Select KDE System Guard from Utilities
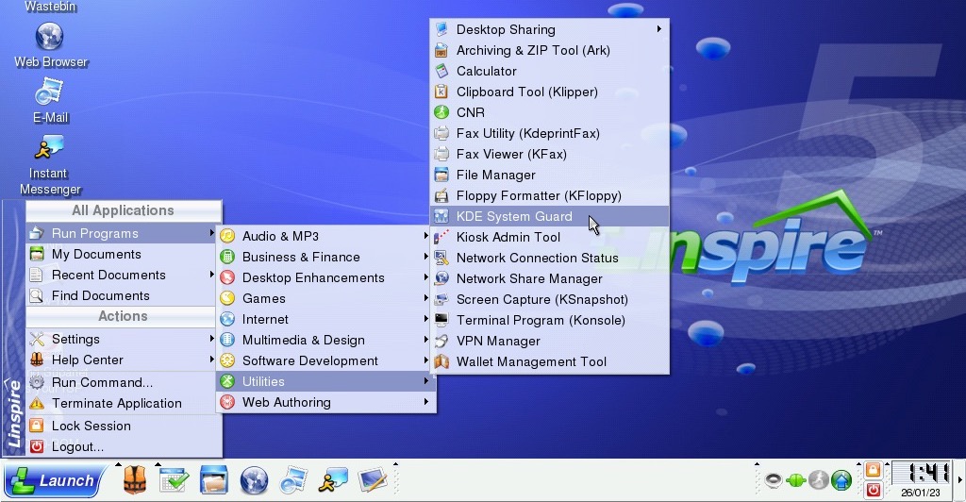The image size is (966, 502). pyautogui.click(x=514, y=216)
